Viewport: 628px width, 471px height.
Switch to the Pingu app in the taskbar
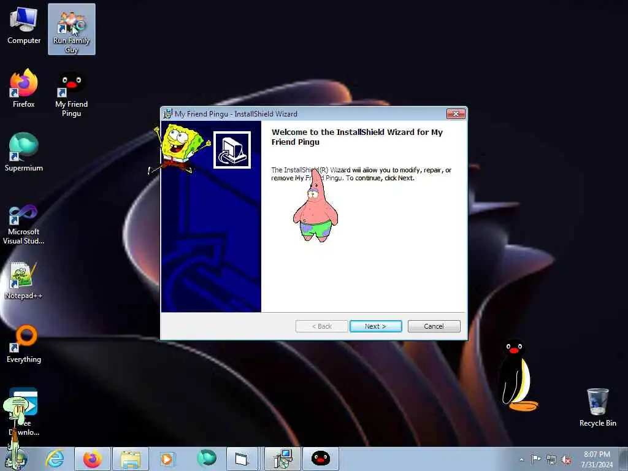coord(320,459)
